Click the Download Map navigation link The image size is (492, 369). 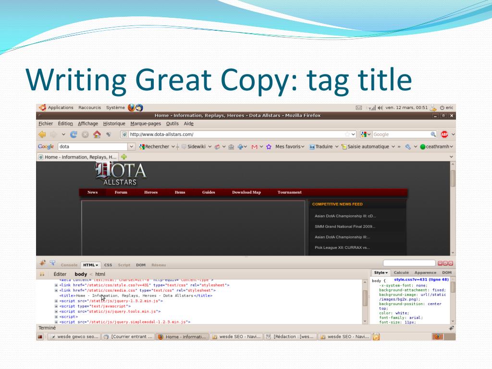pos(246,192)
